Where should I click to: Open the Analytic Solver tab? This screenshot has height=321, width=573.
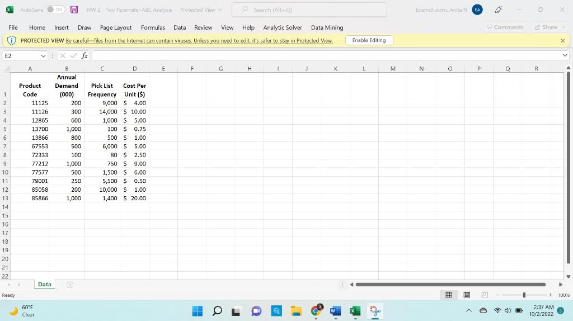pyautogui.click(x=283, y=27)
